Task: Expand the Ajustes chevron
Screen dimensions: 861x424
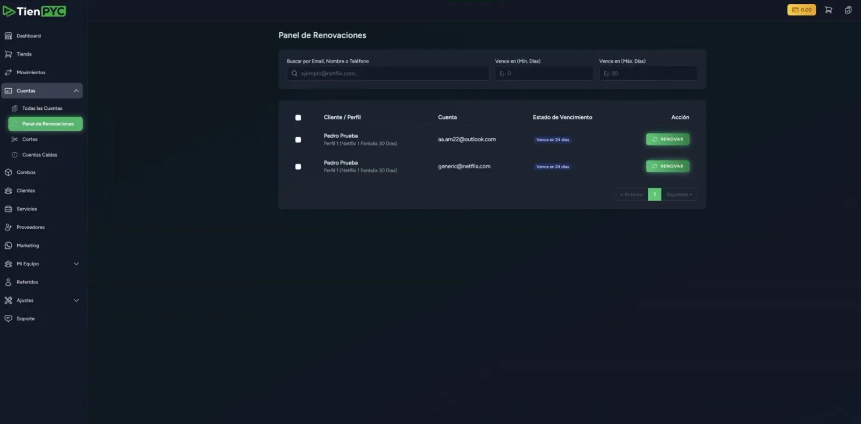Action: (x=76, y=301)
